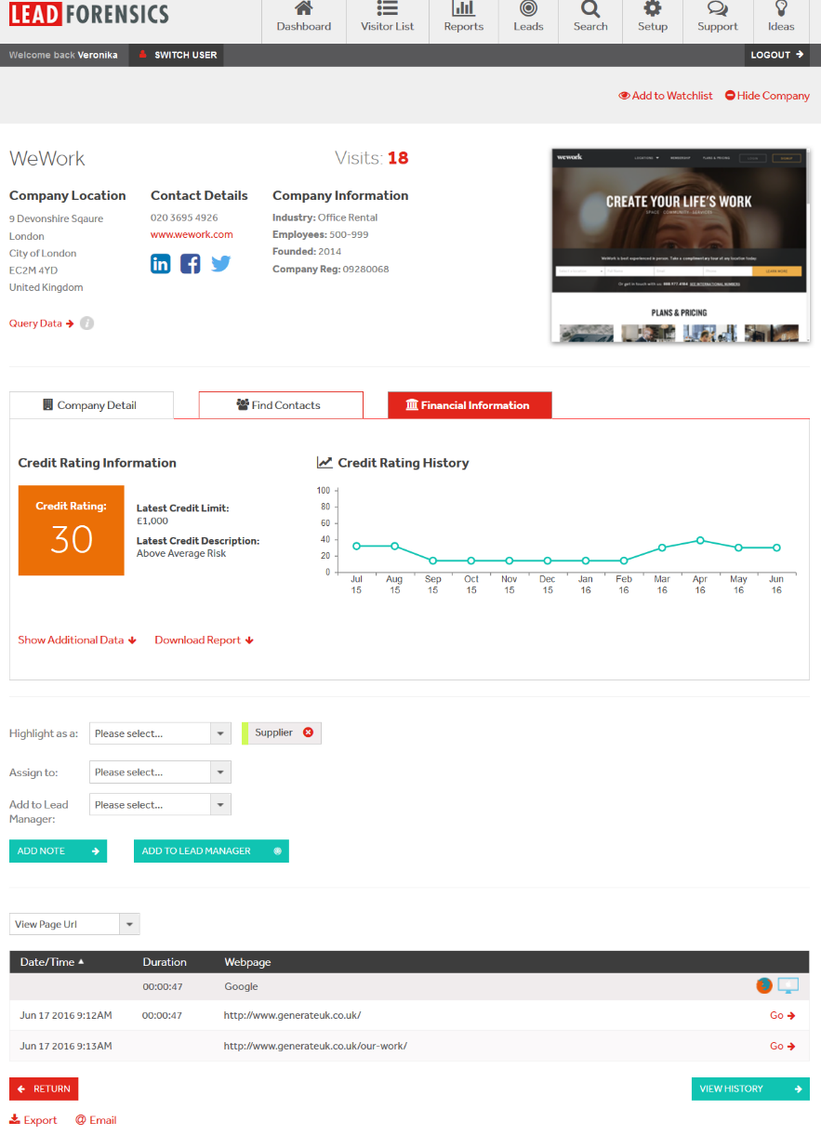This screenshot has height=1135, width=821.
Task: Click the Return button
Action: [44, 1089]
